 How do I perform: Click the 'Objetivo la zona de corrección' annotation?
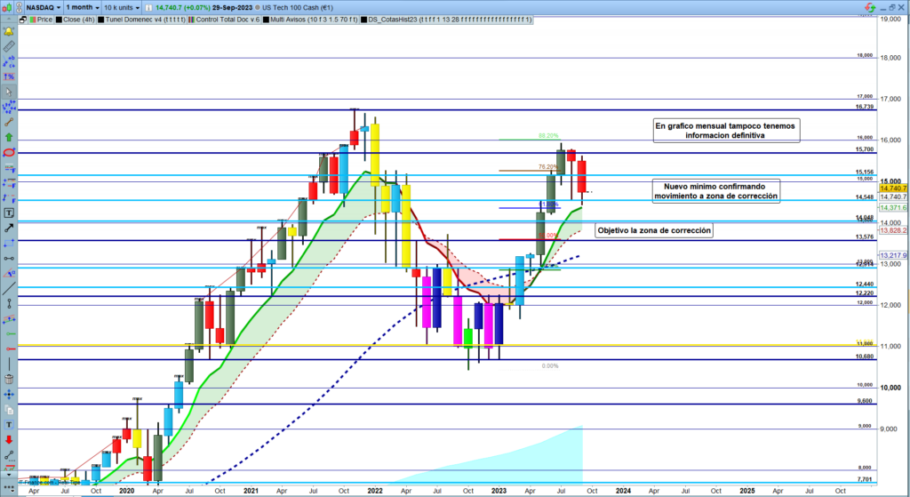pos(656,230)
